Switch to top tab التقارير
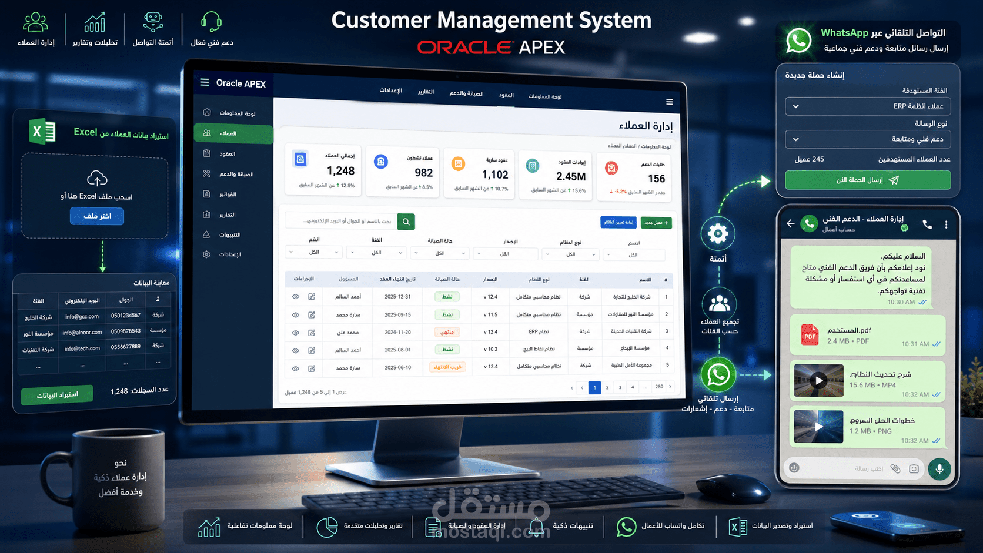 point(426,92)
